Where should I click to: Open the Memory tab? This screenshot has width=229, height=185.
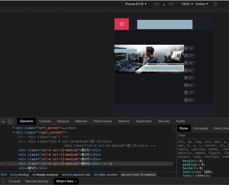click(124, 121)
